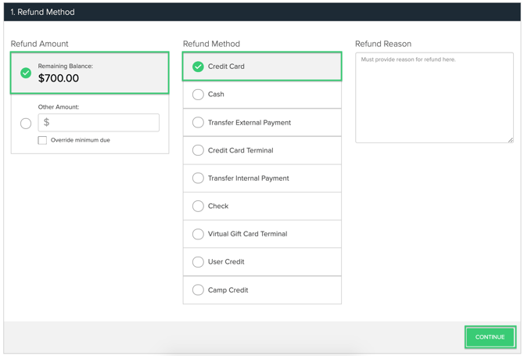Click the 1. Refund Method header bar
The image size is (524, 356).
pyautogui.click(x=262, y=12)
